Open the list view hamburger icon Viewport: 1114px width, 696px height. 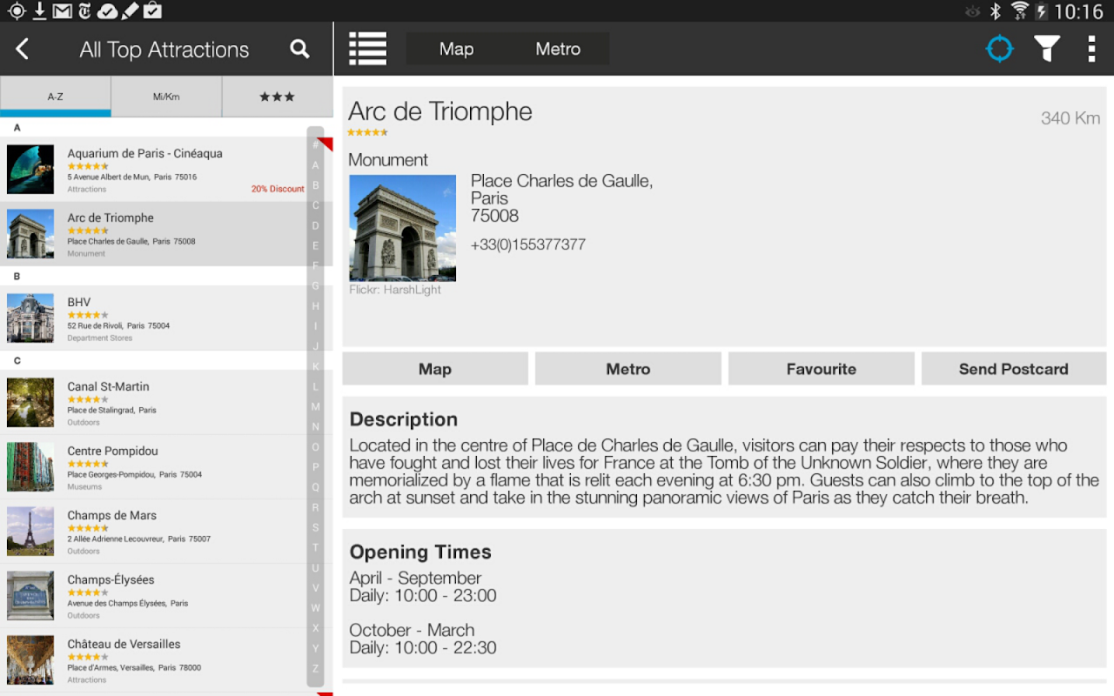[367, 49]
